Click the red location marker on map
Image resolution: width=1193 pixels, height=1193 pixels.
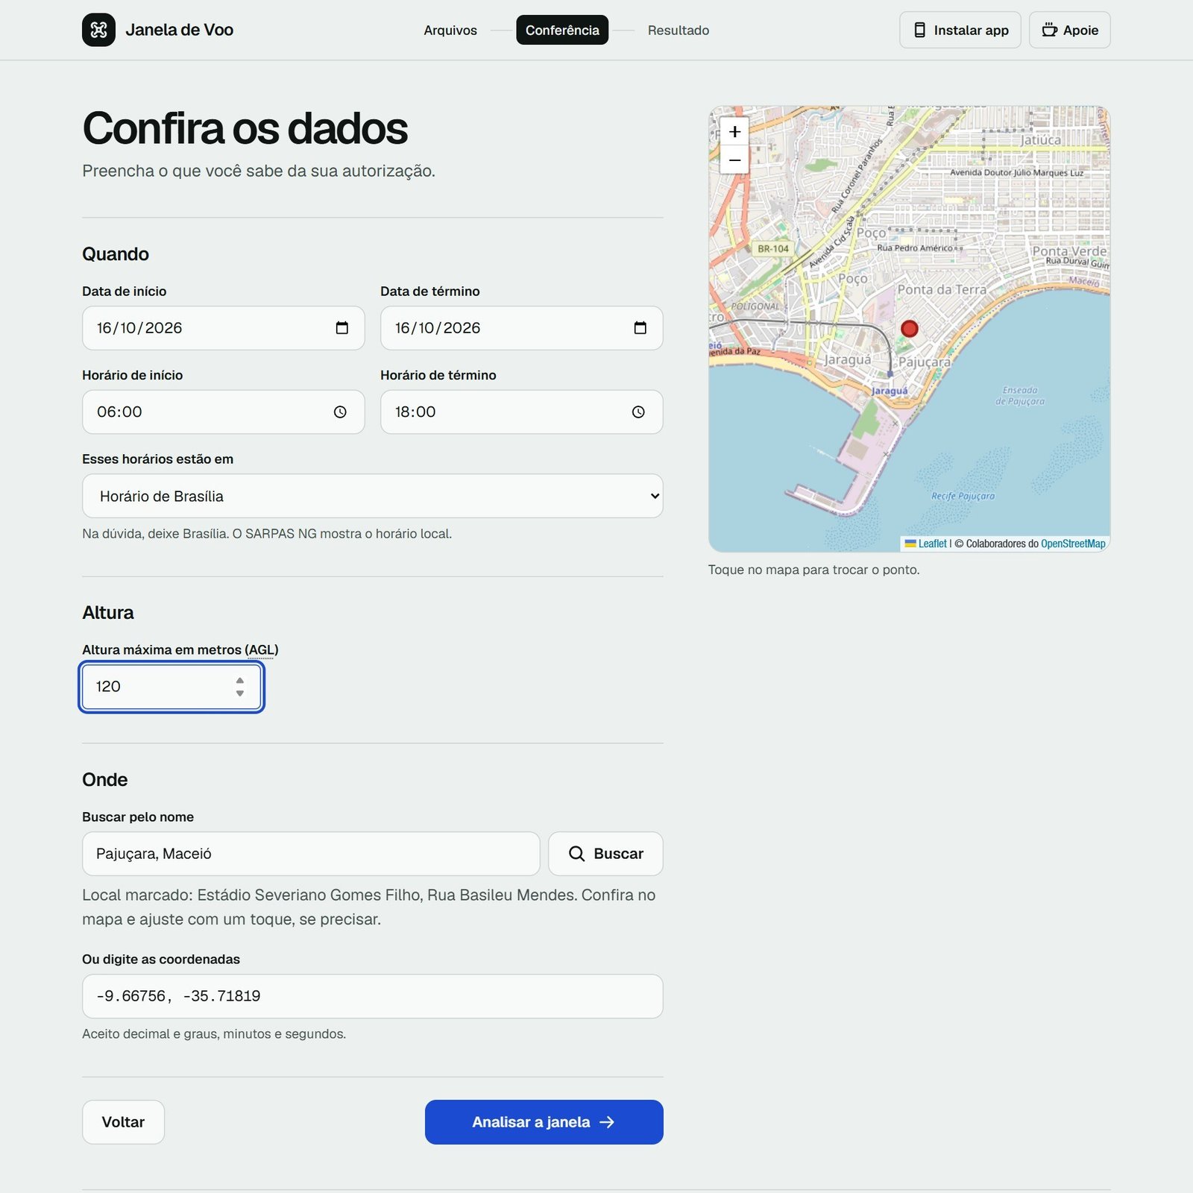coord(909,329)
